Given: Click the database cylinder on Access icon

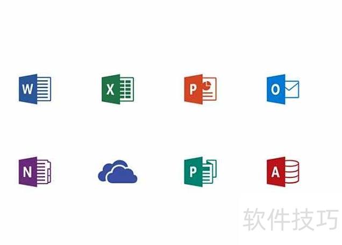Looking at the screenshot, I should coord(292,172).
